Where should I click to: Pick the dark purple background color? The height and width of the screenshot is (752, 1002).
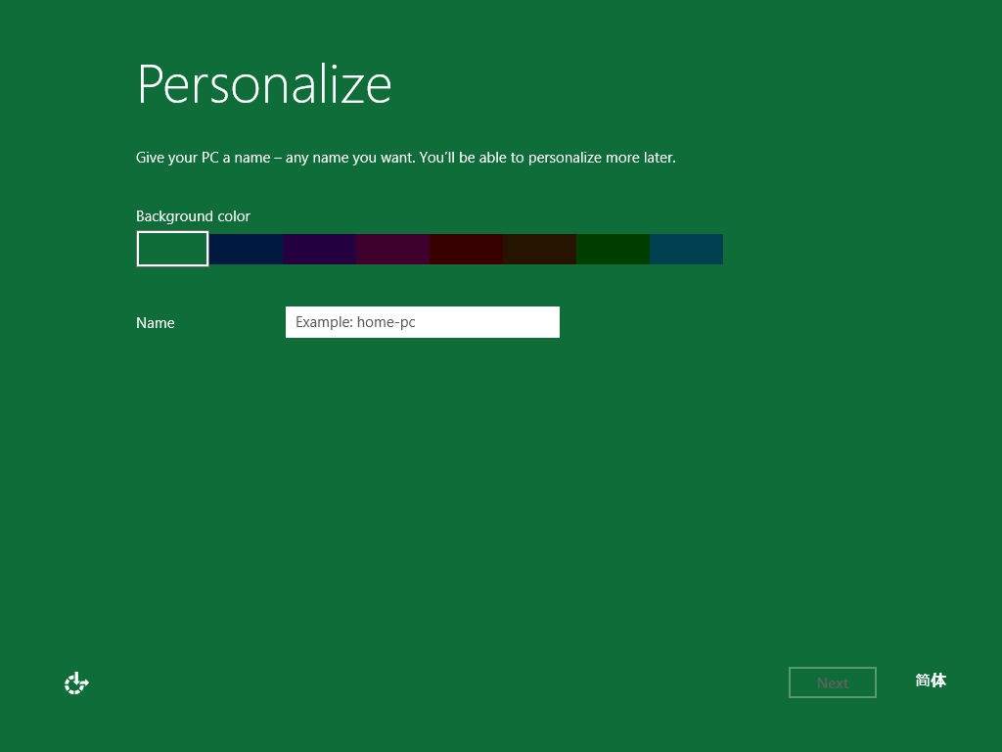[x=320, y=249]
